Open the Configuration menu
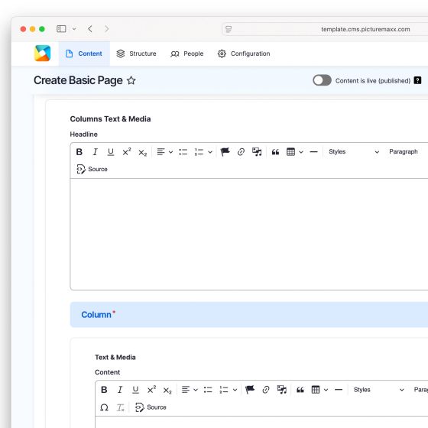The image size is (428, 428). click(x=244, y=53)
